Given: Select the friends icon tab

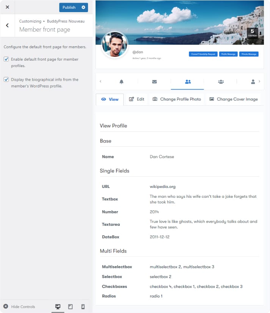Looking at the screenshot, I should coord(187,81).
